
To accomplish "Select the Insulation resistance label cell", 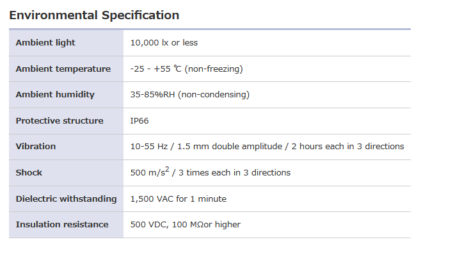I will (62, 225).
